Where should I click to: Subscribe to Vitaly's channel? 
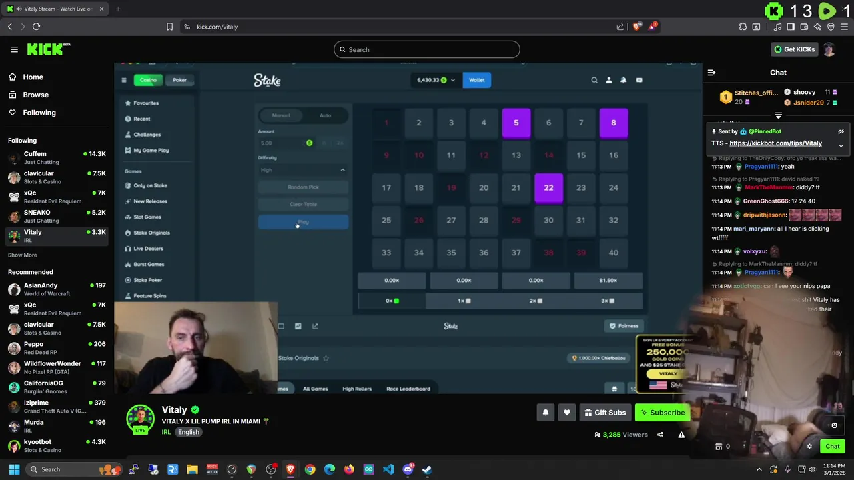click(x=663, y=413)
